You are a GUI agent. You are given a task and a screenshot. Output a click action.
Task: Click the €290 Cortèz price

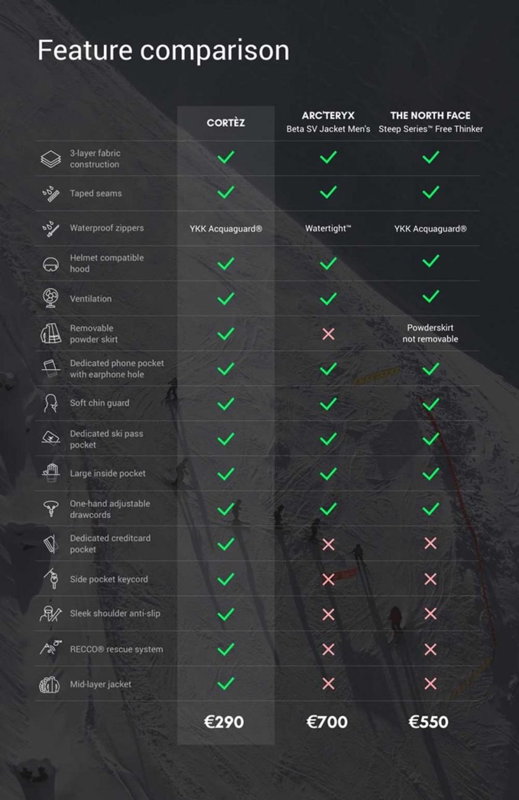pos(224,722)
